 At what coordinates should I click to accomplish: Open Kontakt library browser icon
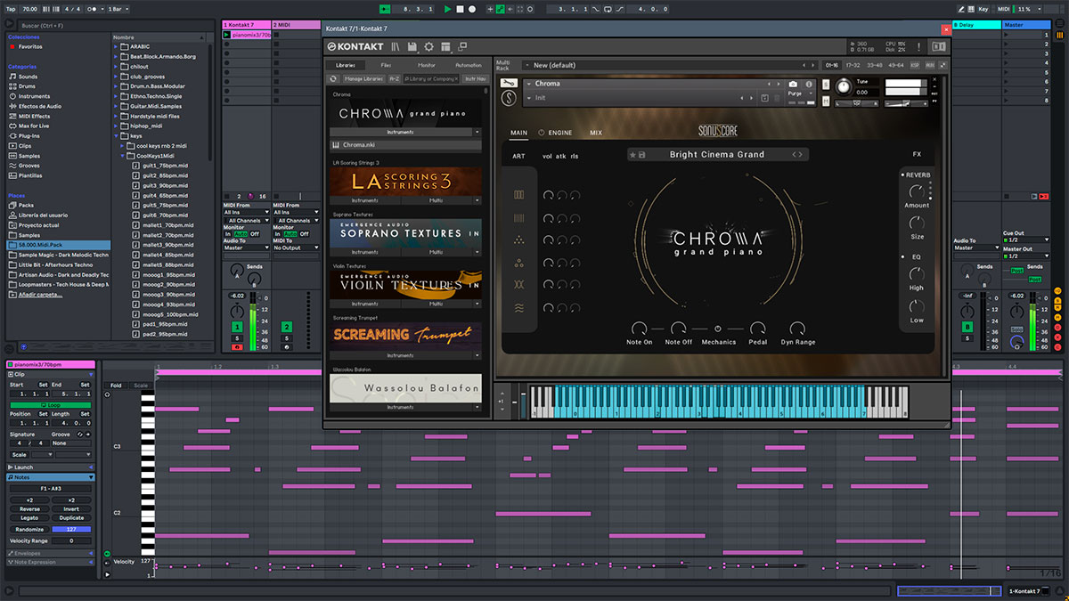[395, 46]
